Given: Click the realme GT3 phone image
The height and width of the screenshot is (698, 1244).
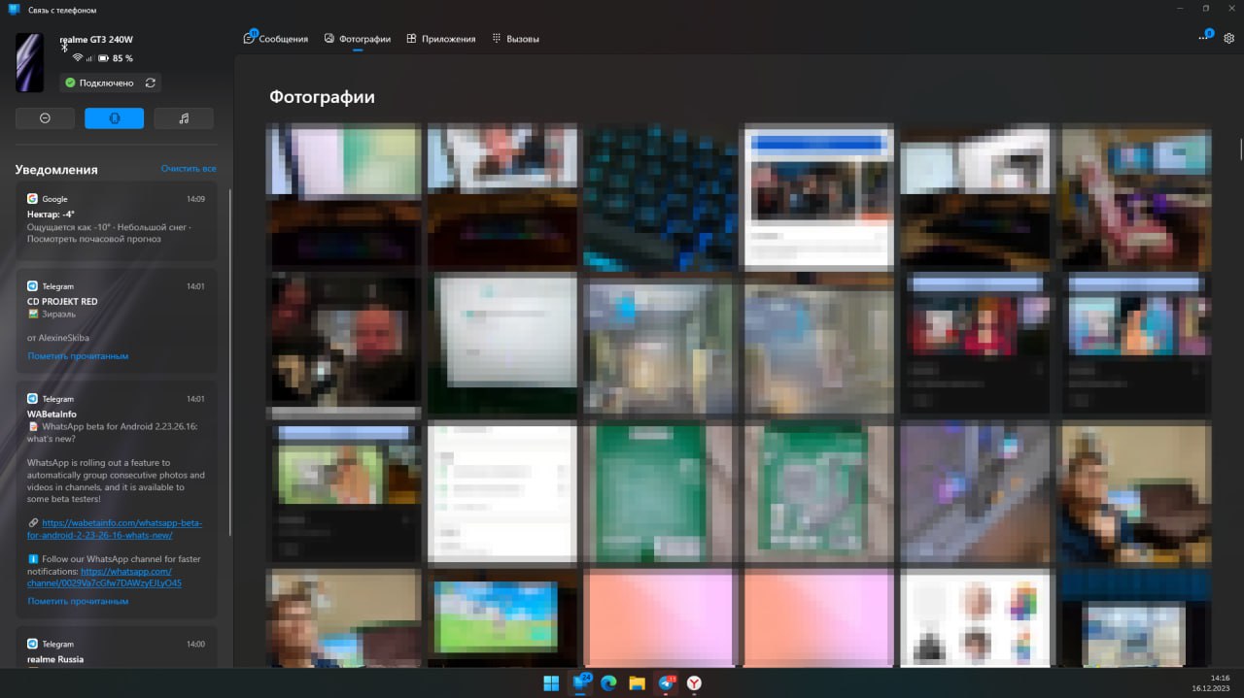Looking at the screenshot, I should pos(29,62).
